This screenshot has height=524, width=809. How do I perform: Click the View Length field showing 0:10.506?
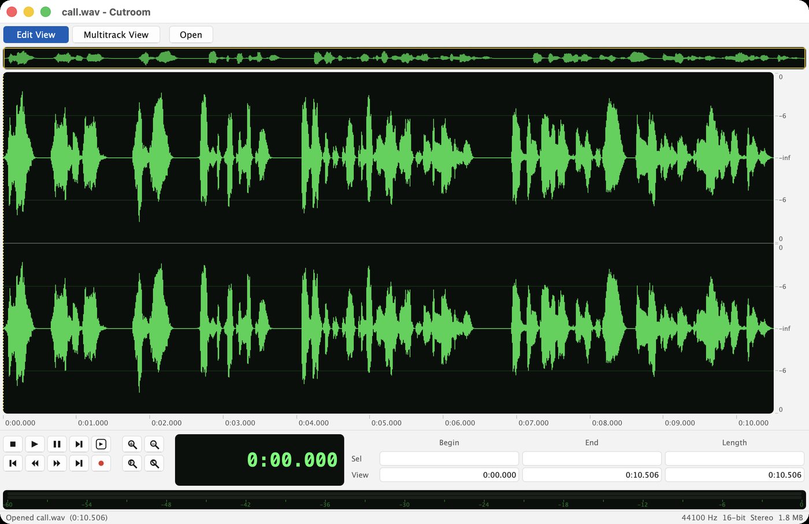(x=734, y=475)
